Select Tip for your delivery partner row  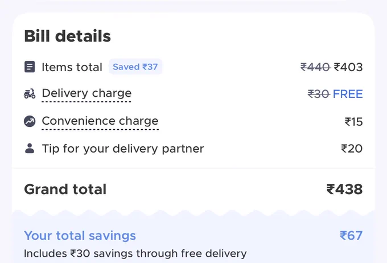(193, 149)
